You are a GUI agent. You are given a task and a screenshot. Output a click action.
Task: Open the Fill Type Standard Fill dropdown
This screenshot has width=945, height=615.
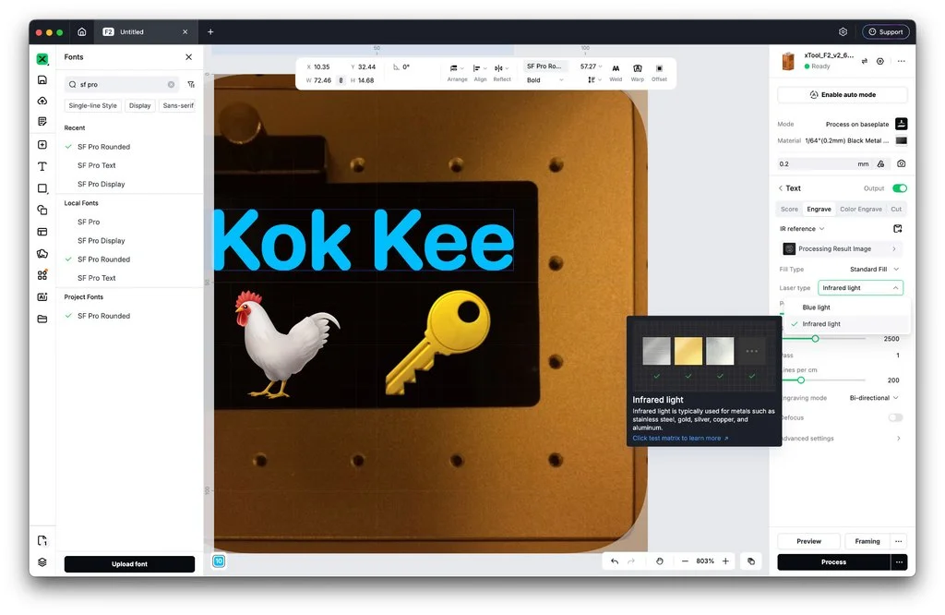pyautogui.click(x=874, y=269)
